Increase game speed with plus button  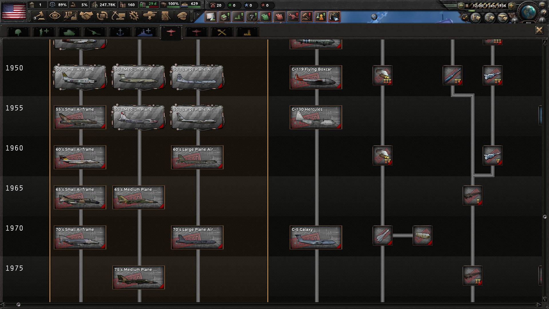tap(512, 5)
